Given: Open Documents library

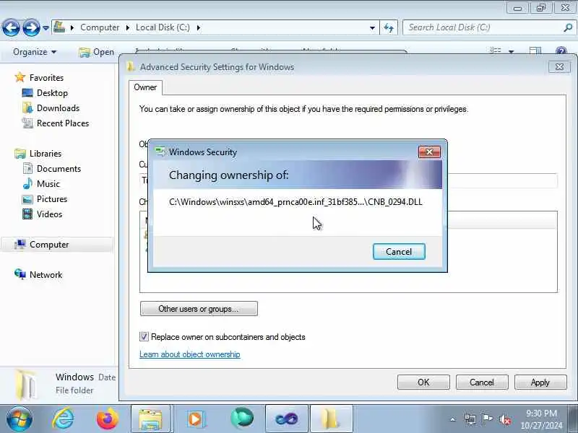Looking at the screenshot, I should click(x=59, y=169).
